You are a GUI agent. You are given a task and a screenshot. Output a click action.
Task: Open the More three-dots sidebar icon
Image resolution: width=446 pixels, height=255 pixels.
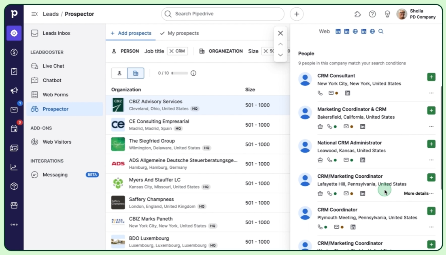[x=14, y=225]
